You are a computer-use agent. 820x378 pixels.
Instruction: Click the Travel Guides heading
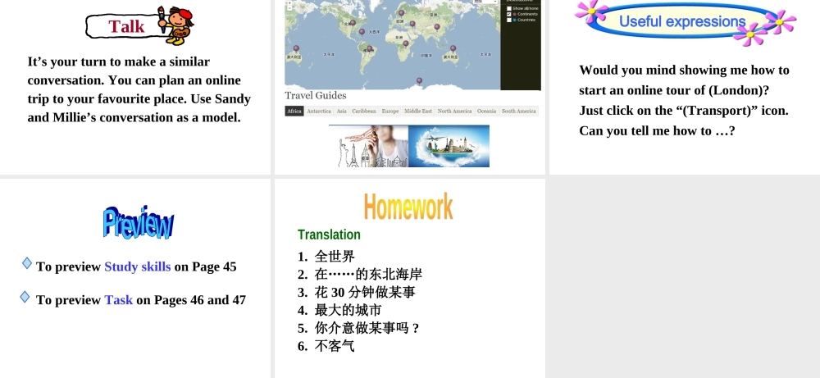316,95
